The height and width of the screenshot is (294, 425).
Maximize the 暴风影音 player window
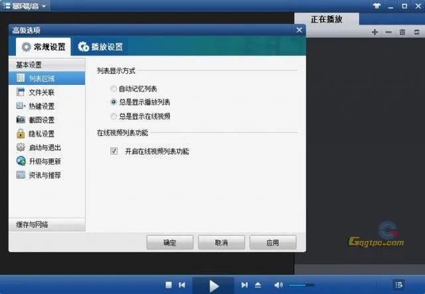coord(404,6)
